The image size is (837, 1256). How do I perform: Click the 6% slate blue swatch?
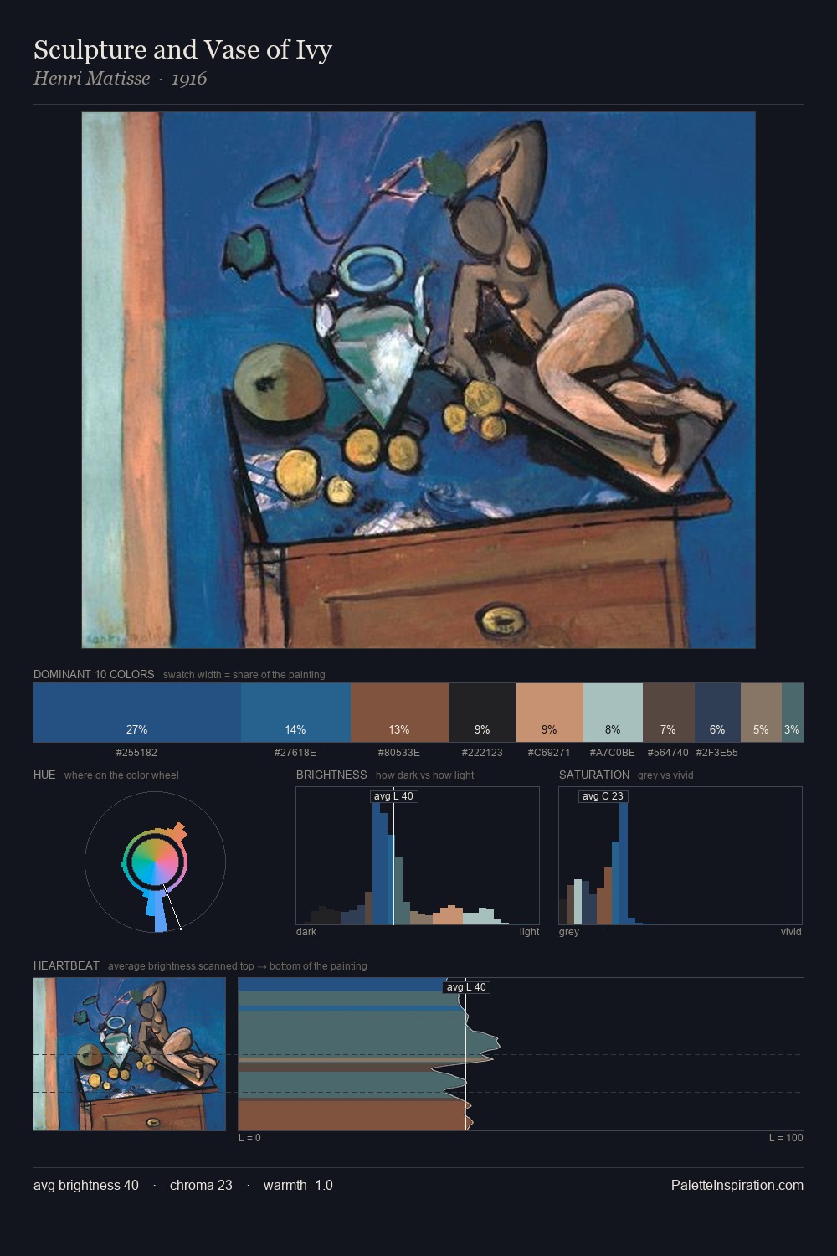[717, 713]
